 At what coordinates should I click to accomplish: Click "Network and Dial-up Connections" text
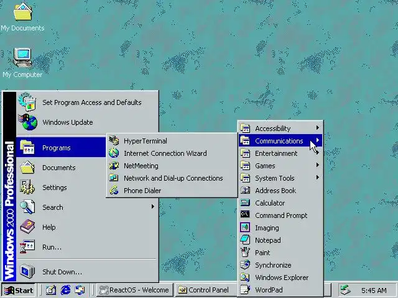(x=174, y=178)
